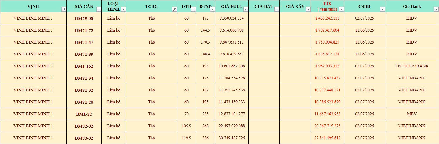Viewport: 439px width, 144px height.
Task: Select the BM1-22 unit code cell
Action: [x=84, y=114]
